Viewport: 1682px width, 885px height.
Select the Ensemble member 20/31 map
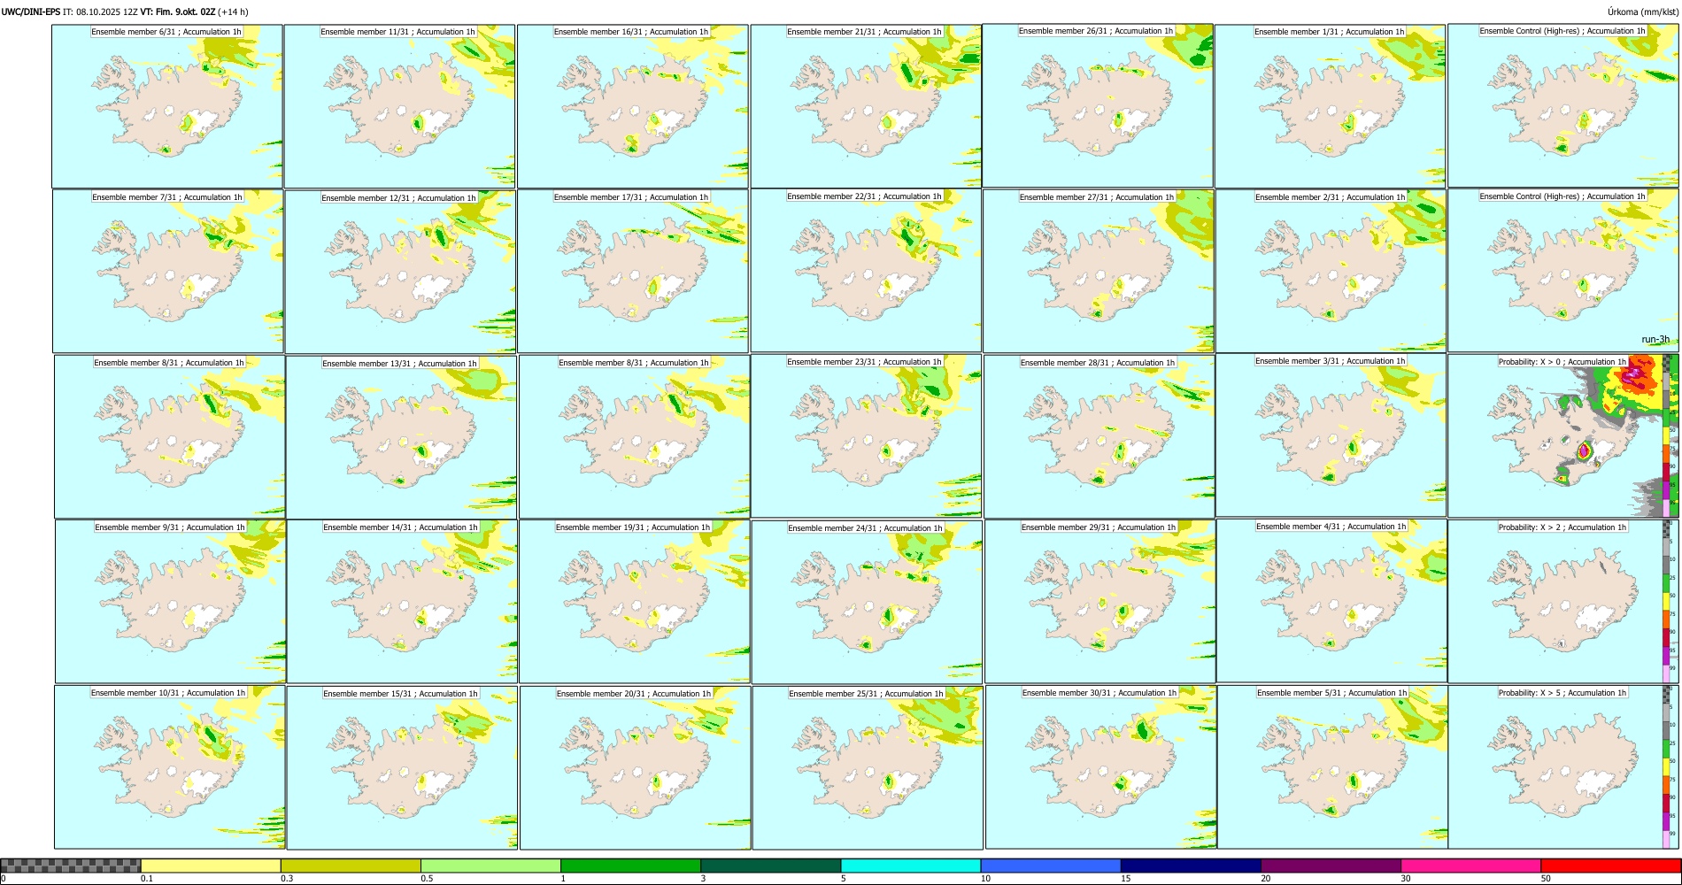636,767
